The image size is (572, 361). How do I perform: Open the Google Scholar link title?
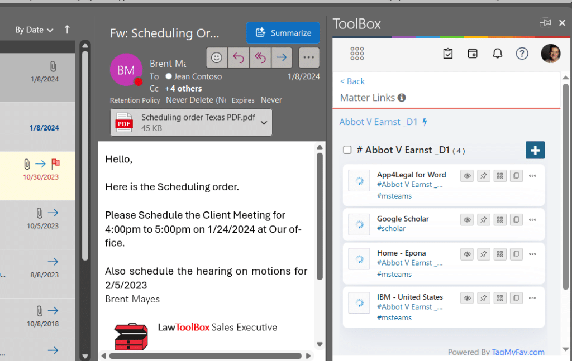point(403,219)
